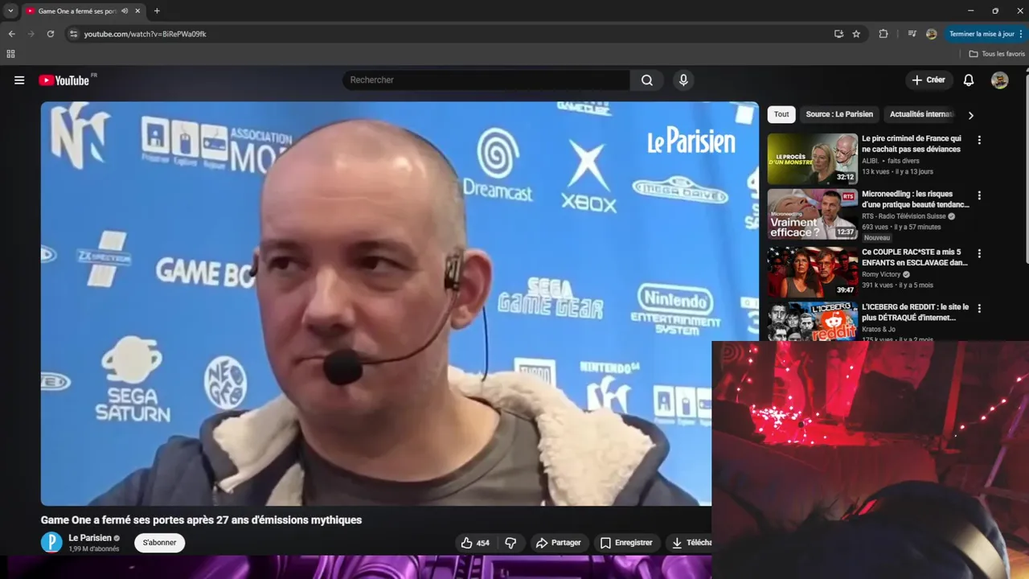Dislike the video with thumbs down
The width and height of the screenshot is (1029, 579).
coord(510,543)
